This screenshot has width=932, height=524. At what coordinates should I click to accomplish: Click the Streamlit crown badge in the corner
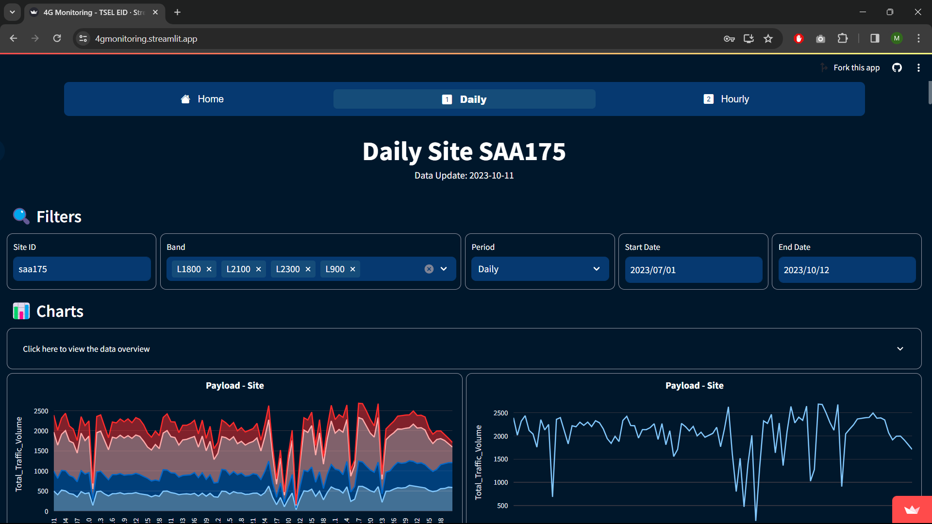tap(912, 509)
